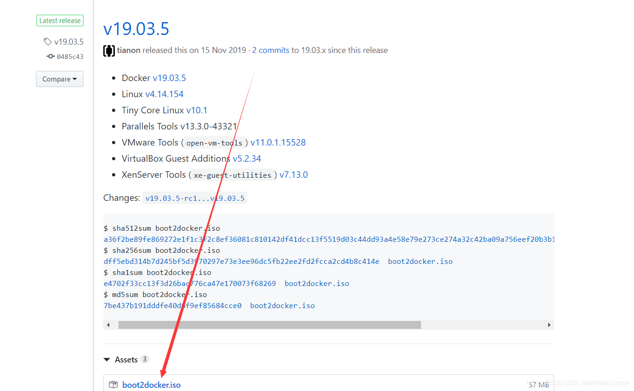Viewport: 634px width, 391px height.
Task: Click the package icon beside boot2docker.iso
Action: [113, 385]
